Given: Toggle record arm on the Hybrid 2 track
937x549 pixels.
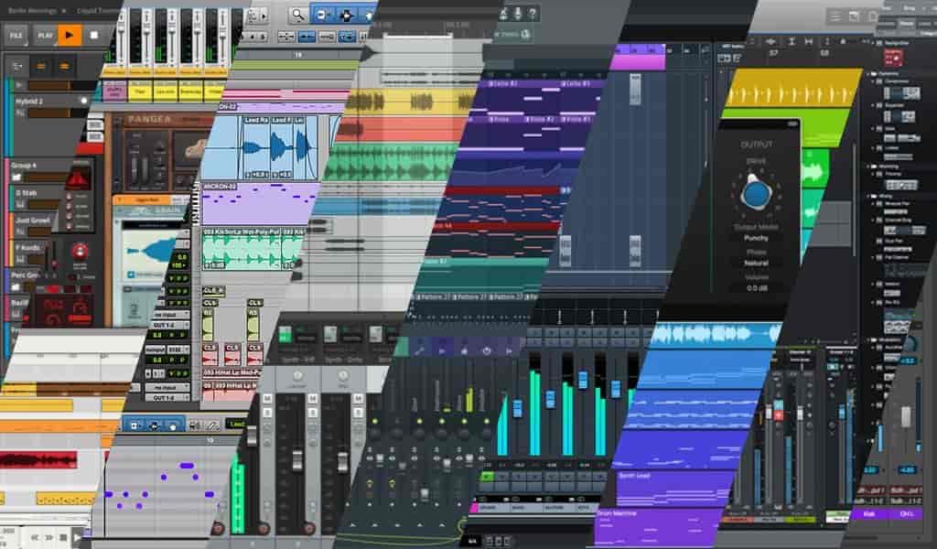Looking at the screenshot, I should (84, 100).
